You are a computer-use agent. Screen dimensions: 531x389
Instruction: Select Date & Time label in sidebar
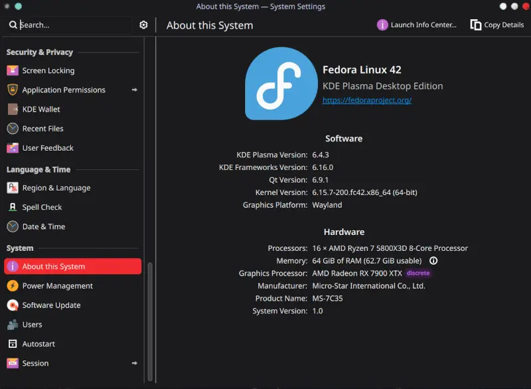click(x=44, y=226)
